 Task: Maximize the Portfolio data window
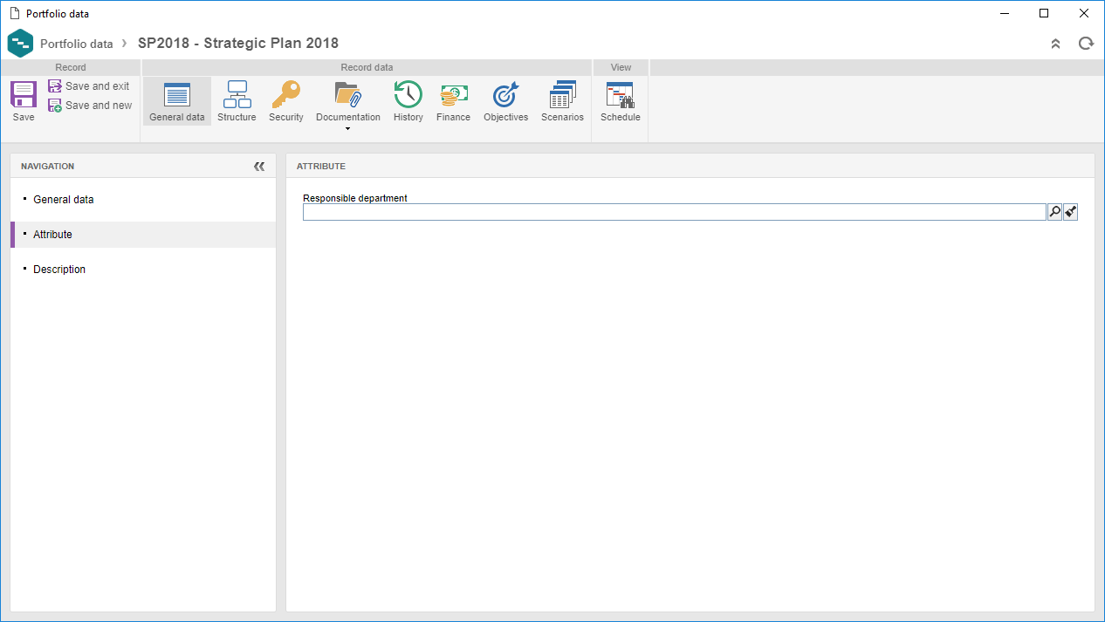pos(1044,13)
